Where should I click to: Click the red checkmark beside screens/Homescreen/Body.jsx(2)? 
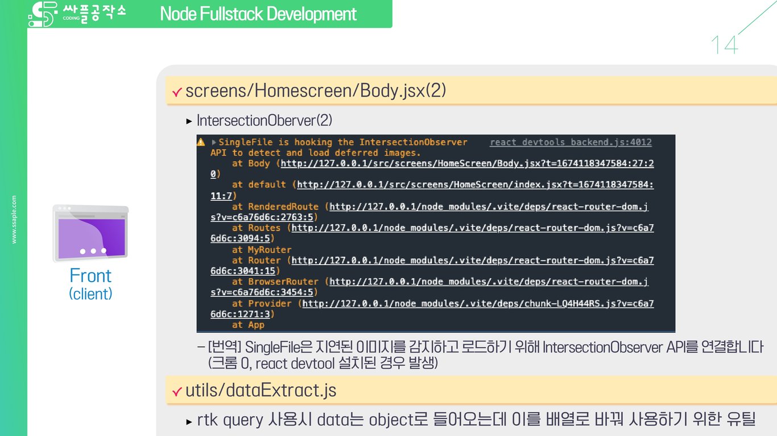(176, 92)
